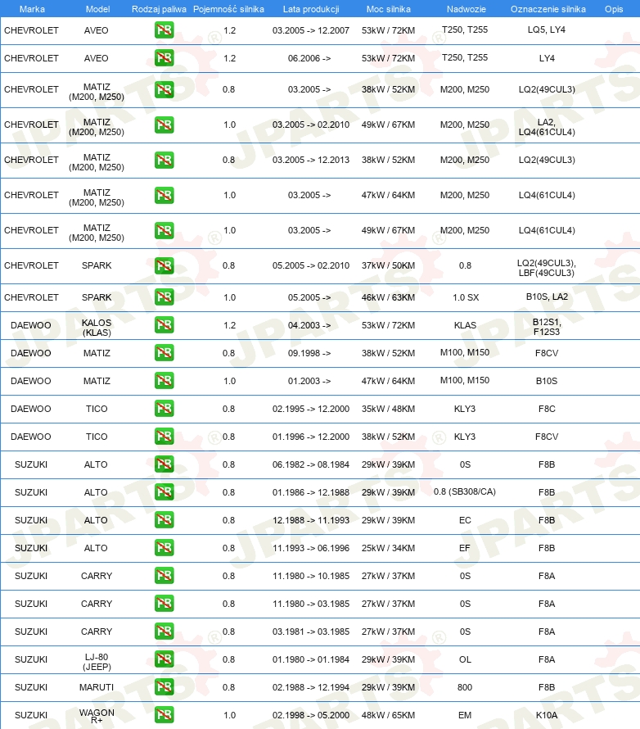
Task: Click the fuel icon in the Matiz 47kW / 64KM Chevrolet row
Action: (x=164, y=195)
